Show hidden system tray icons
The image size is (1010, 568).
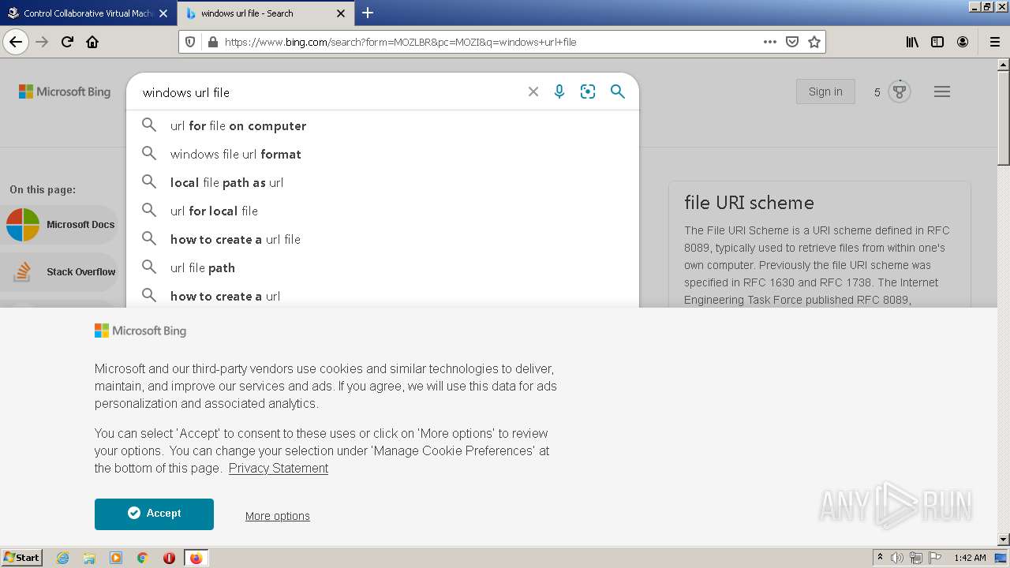tap(880, 558)
